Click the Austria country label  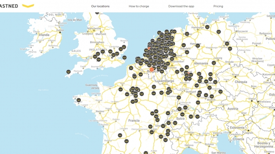click(233, 109)
